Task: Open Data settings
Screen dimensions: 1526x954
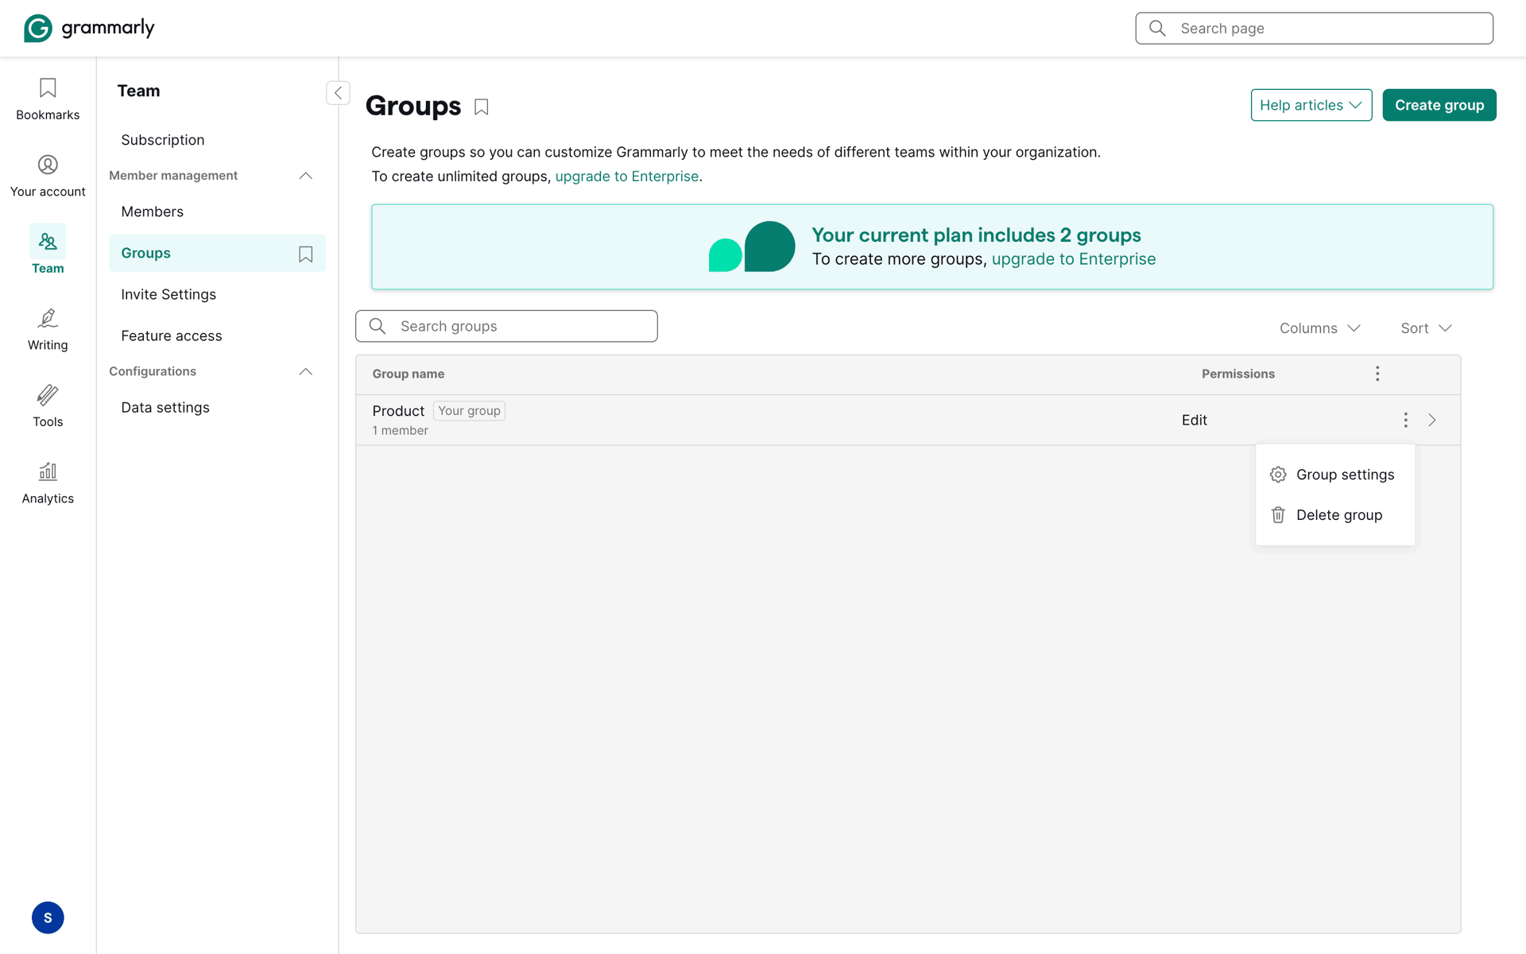Action: pyautogui.click(x=165, y=407)
